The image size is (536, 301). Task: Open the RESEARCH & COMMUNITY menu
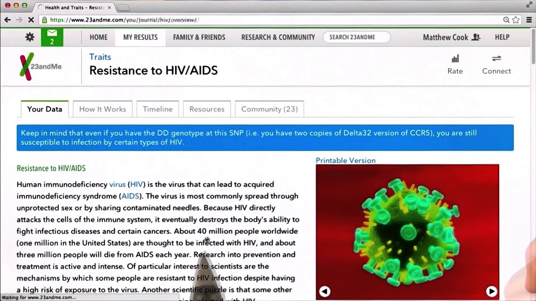(278, 37)
